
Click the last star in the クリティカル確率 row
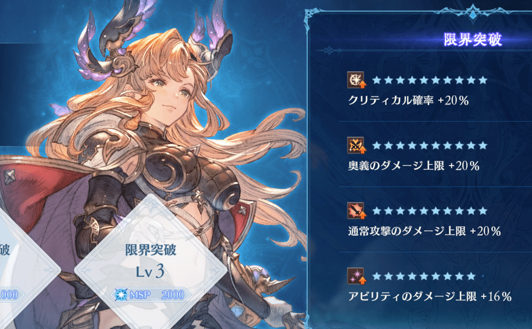(483, 80)
